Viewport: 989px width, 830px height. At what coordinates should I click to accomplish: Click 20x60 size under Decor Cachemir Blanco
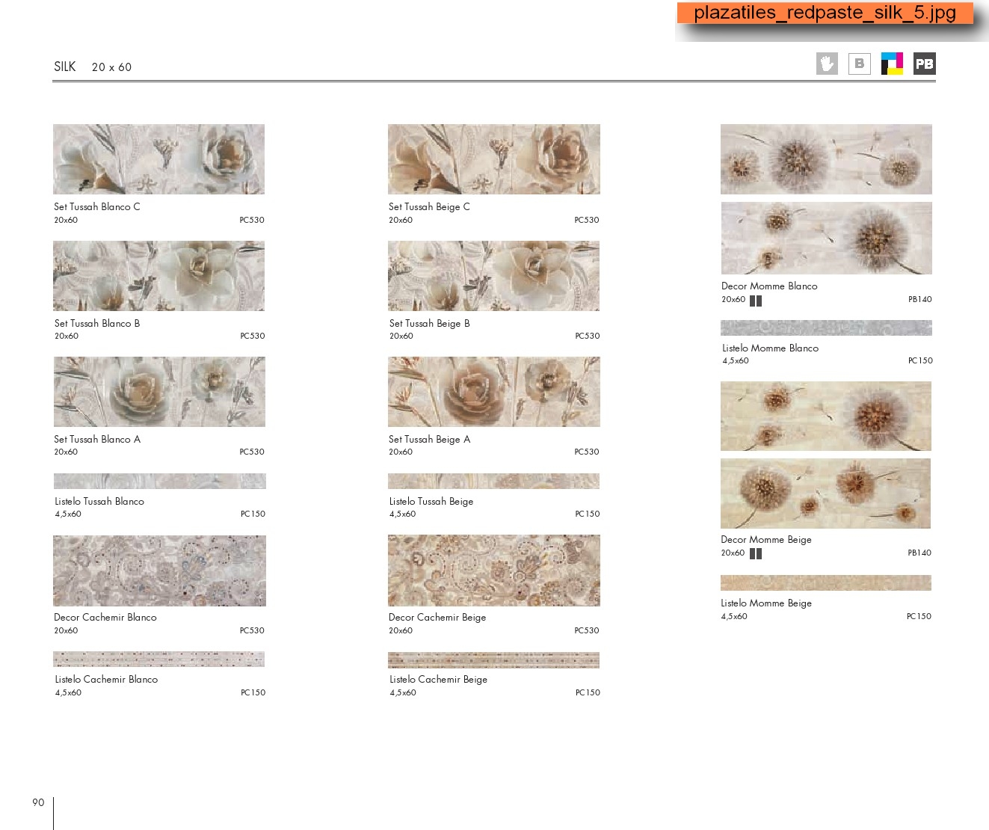(x=66, y=631)
